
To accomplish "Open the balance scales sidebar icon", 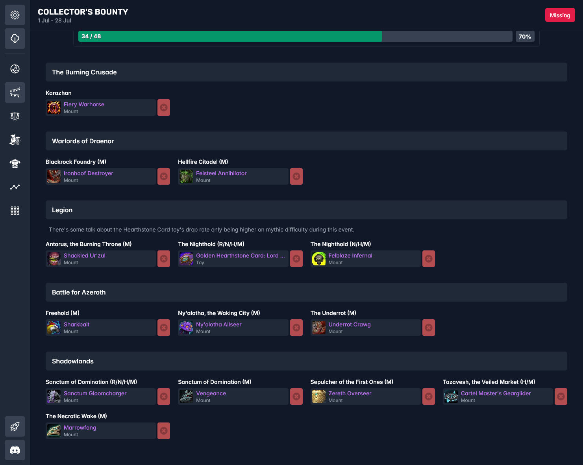I will [x=15, y=116].
